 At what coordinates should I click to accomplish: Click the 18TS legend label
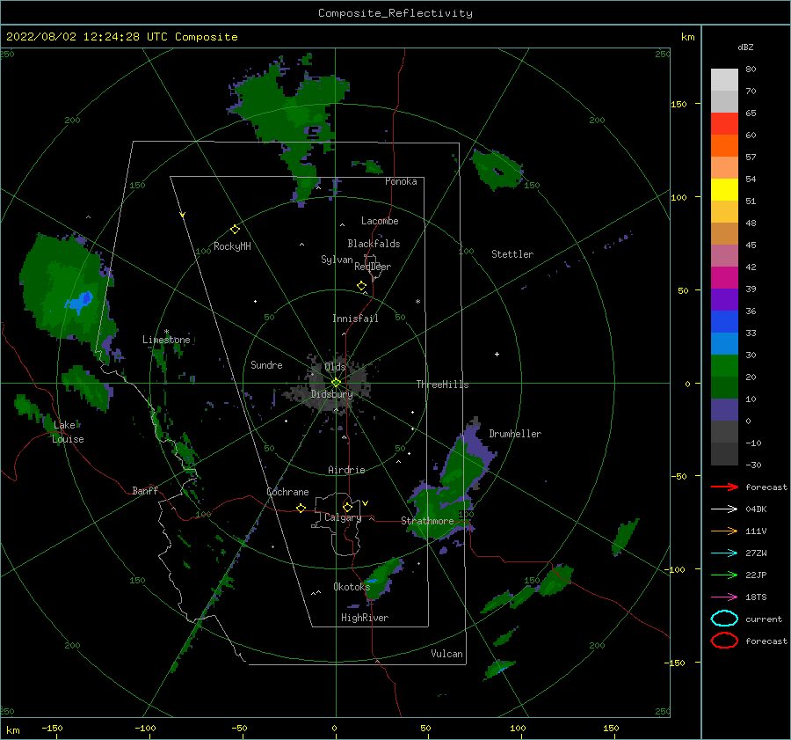pos(756,597)
